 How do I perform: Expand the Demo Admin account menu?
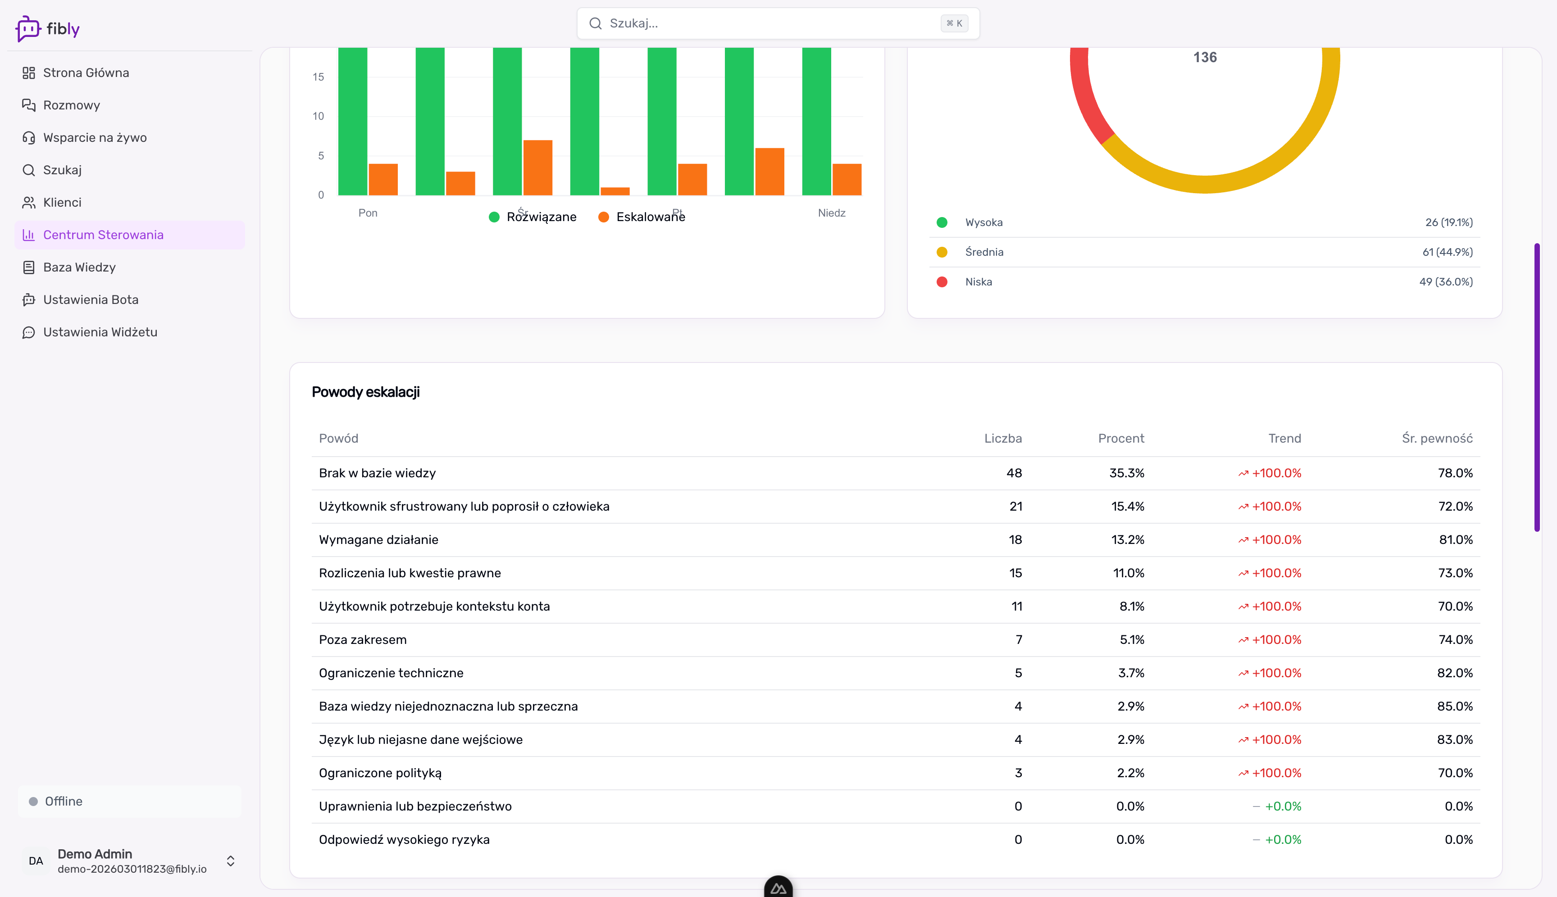(x=230, y=861)
